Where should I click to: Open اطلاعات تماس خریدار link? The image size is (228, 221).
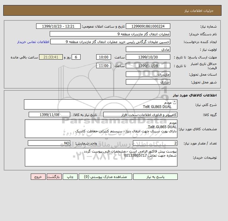tap(33, 42)
